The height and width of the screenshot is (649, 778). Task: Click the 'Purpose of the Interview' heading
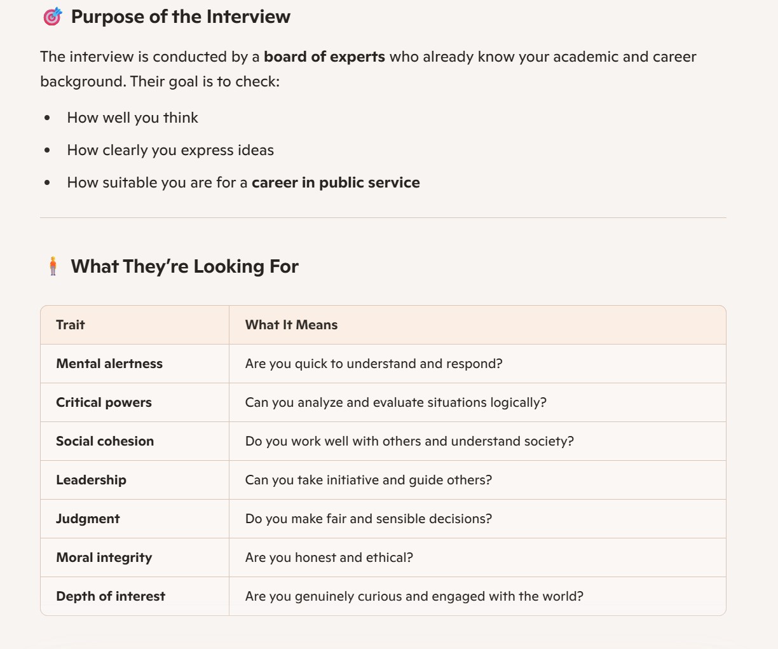[x=181, y=17]
